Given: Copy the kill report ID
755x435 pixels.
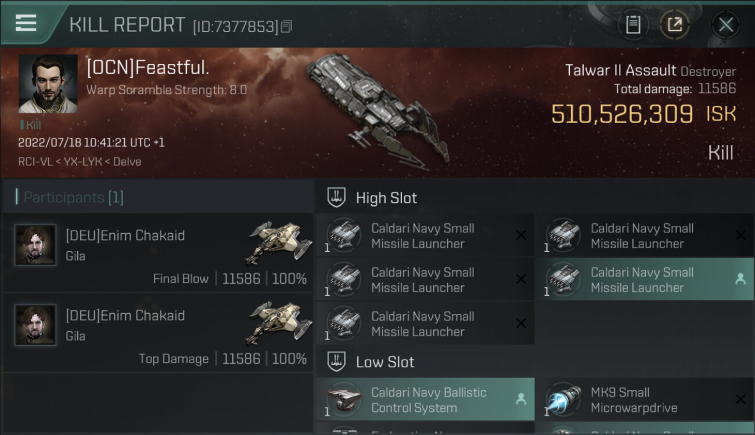Looking at the screenshot, I should tap(286, 27).
